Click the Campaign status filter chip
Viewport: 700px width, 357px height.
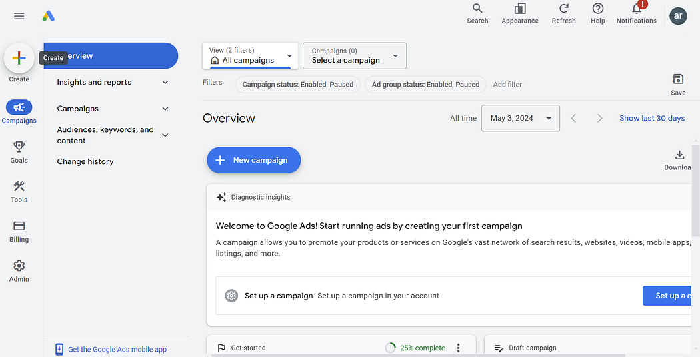[298, 85]
